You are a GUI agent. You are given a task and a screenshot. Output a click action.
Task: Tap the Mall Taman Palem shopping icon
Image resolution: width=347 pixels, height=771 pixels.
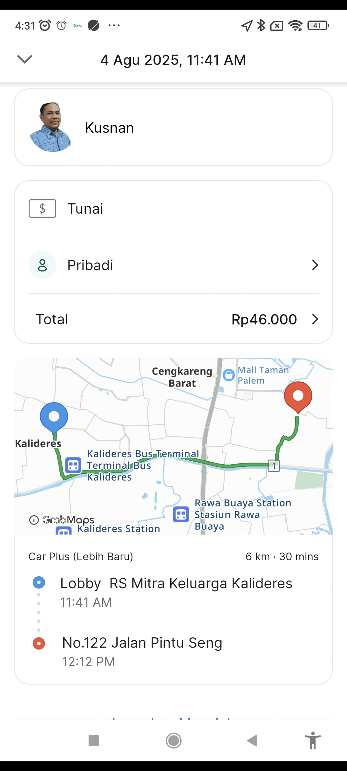[229, 375]
